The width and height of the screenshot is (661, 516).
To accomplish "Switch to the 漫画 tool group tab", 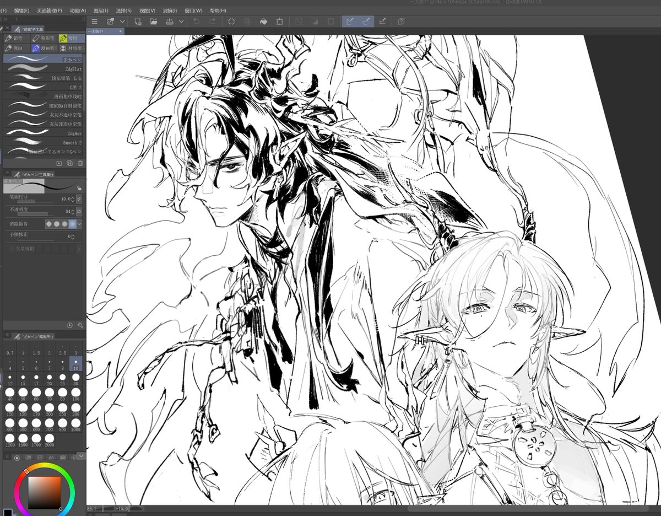I will [16, 49].
